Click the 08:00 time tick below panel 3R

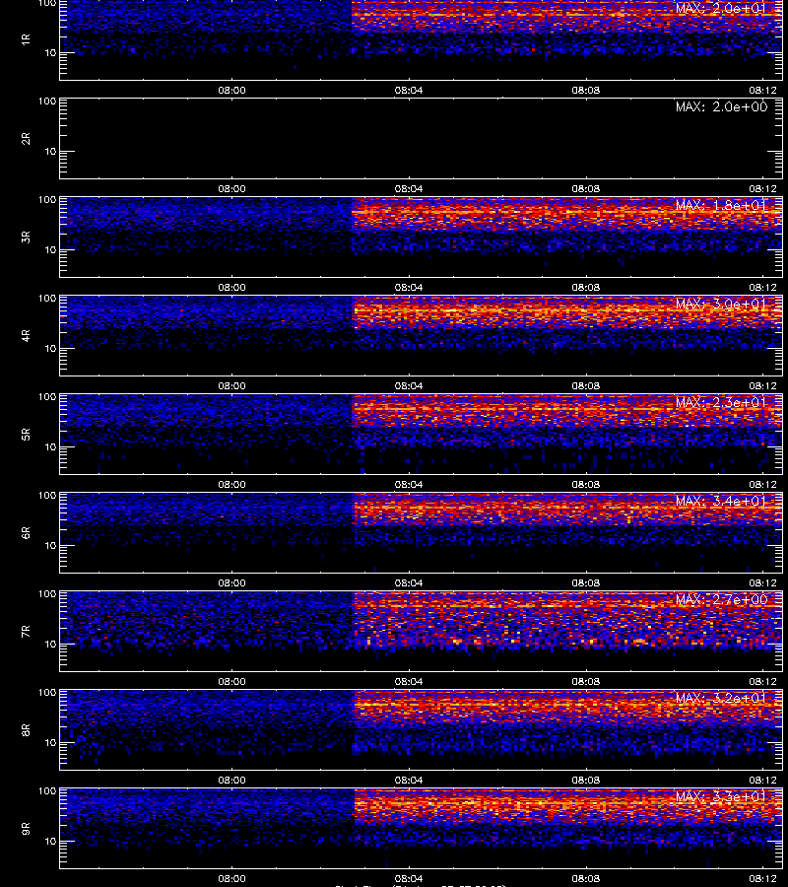click(231, 288)
